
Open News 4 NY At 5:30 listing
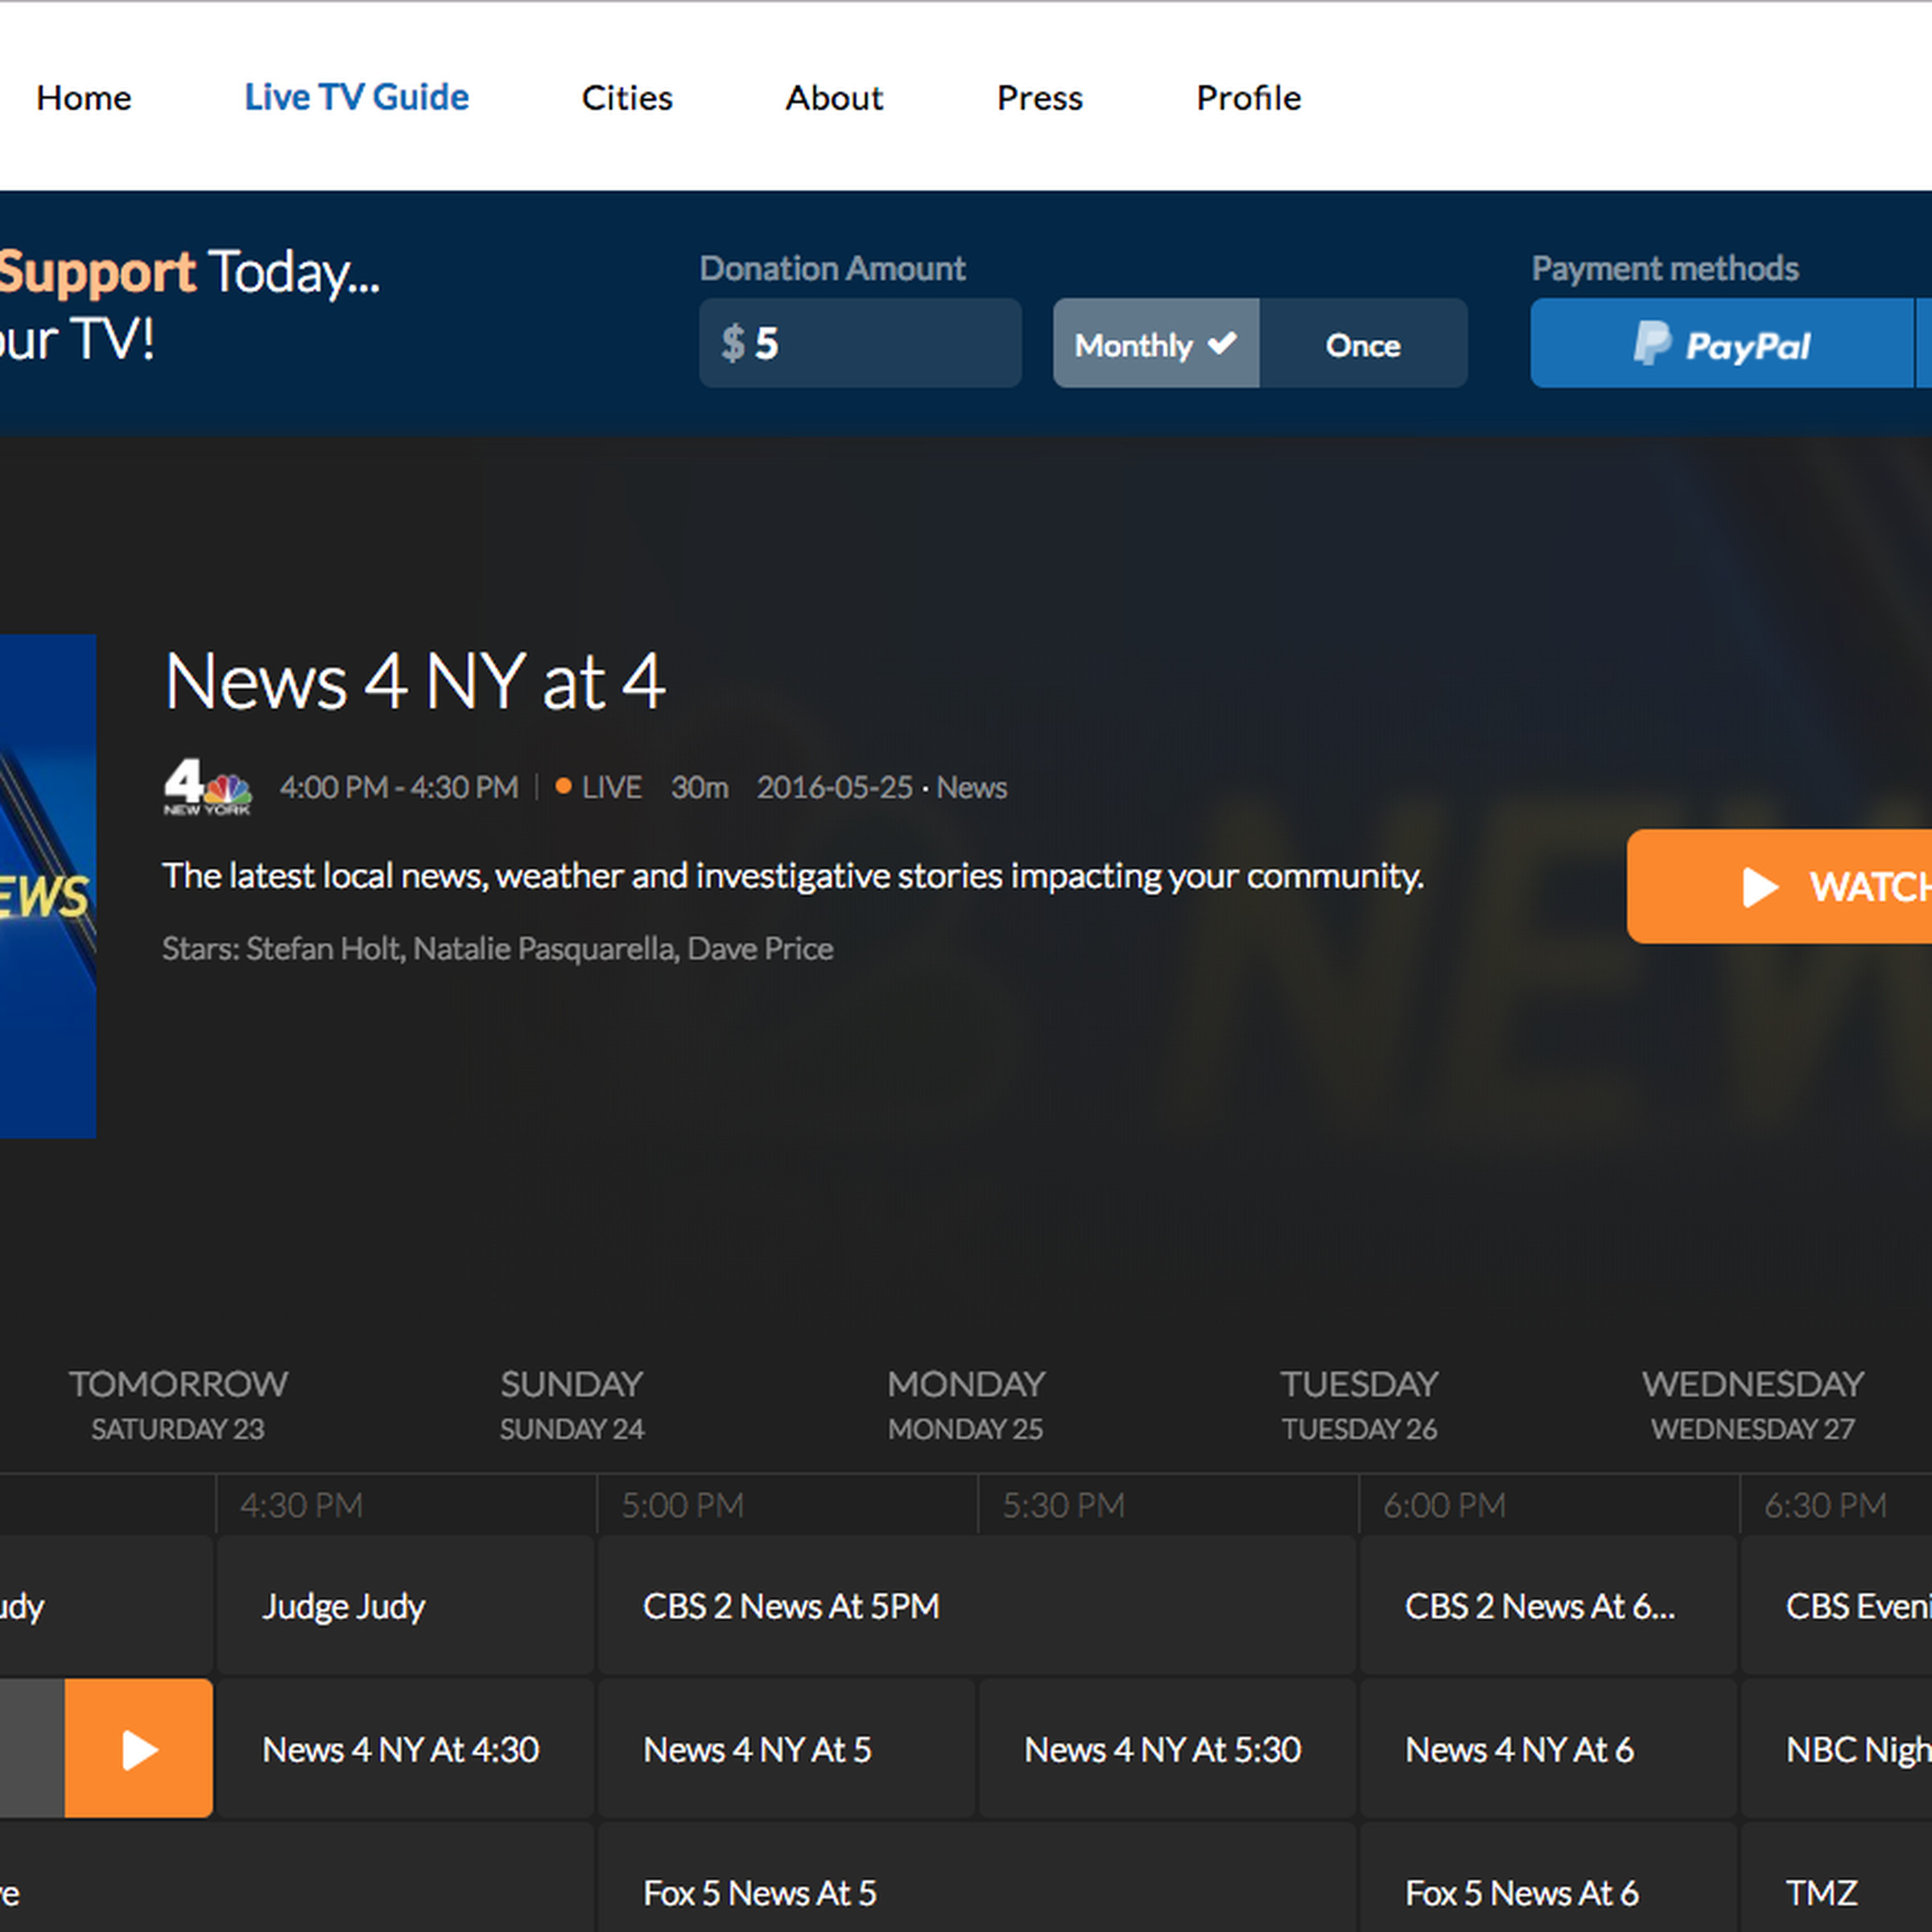(1167, 1749)
